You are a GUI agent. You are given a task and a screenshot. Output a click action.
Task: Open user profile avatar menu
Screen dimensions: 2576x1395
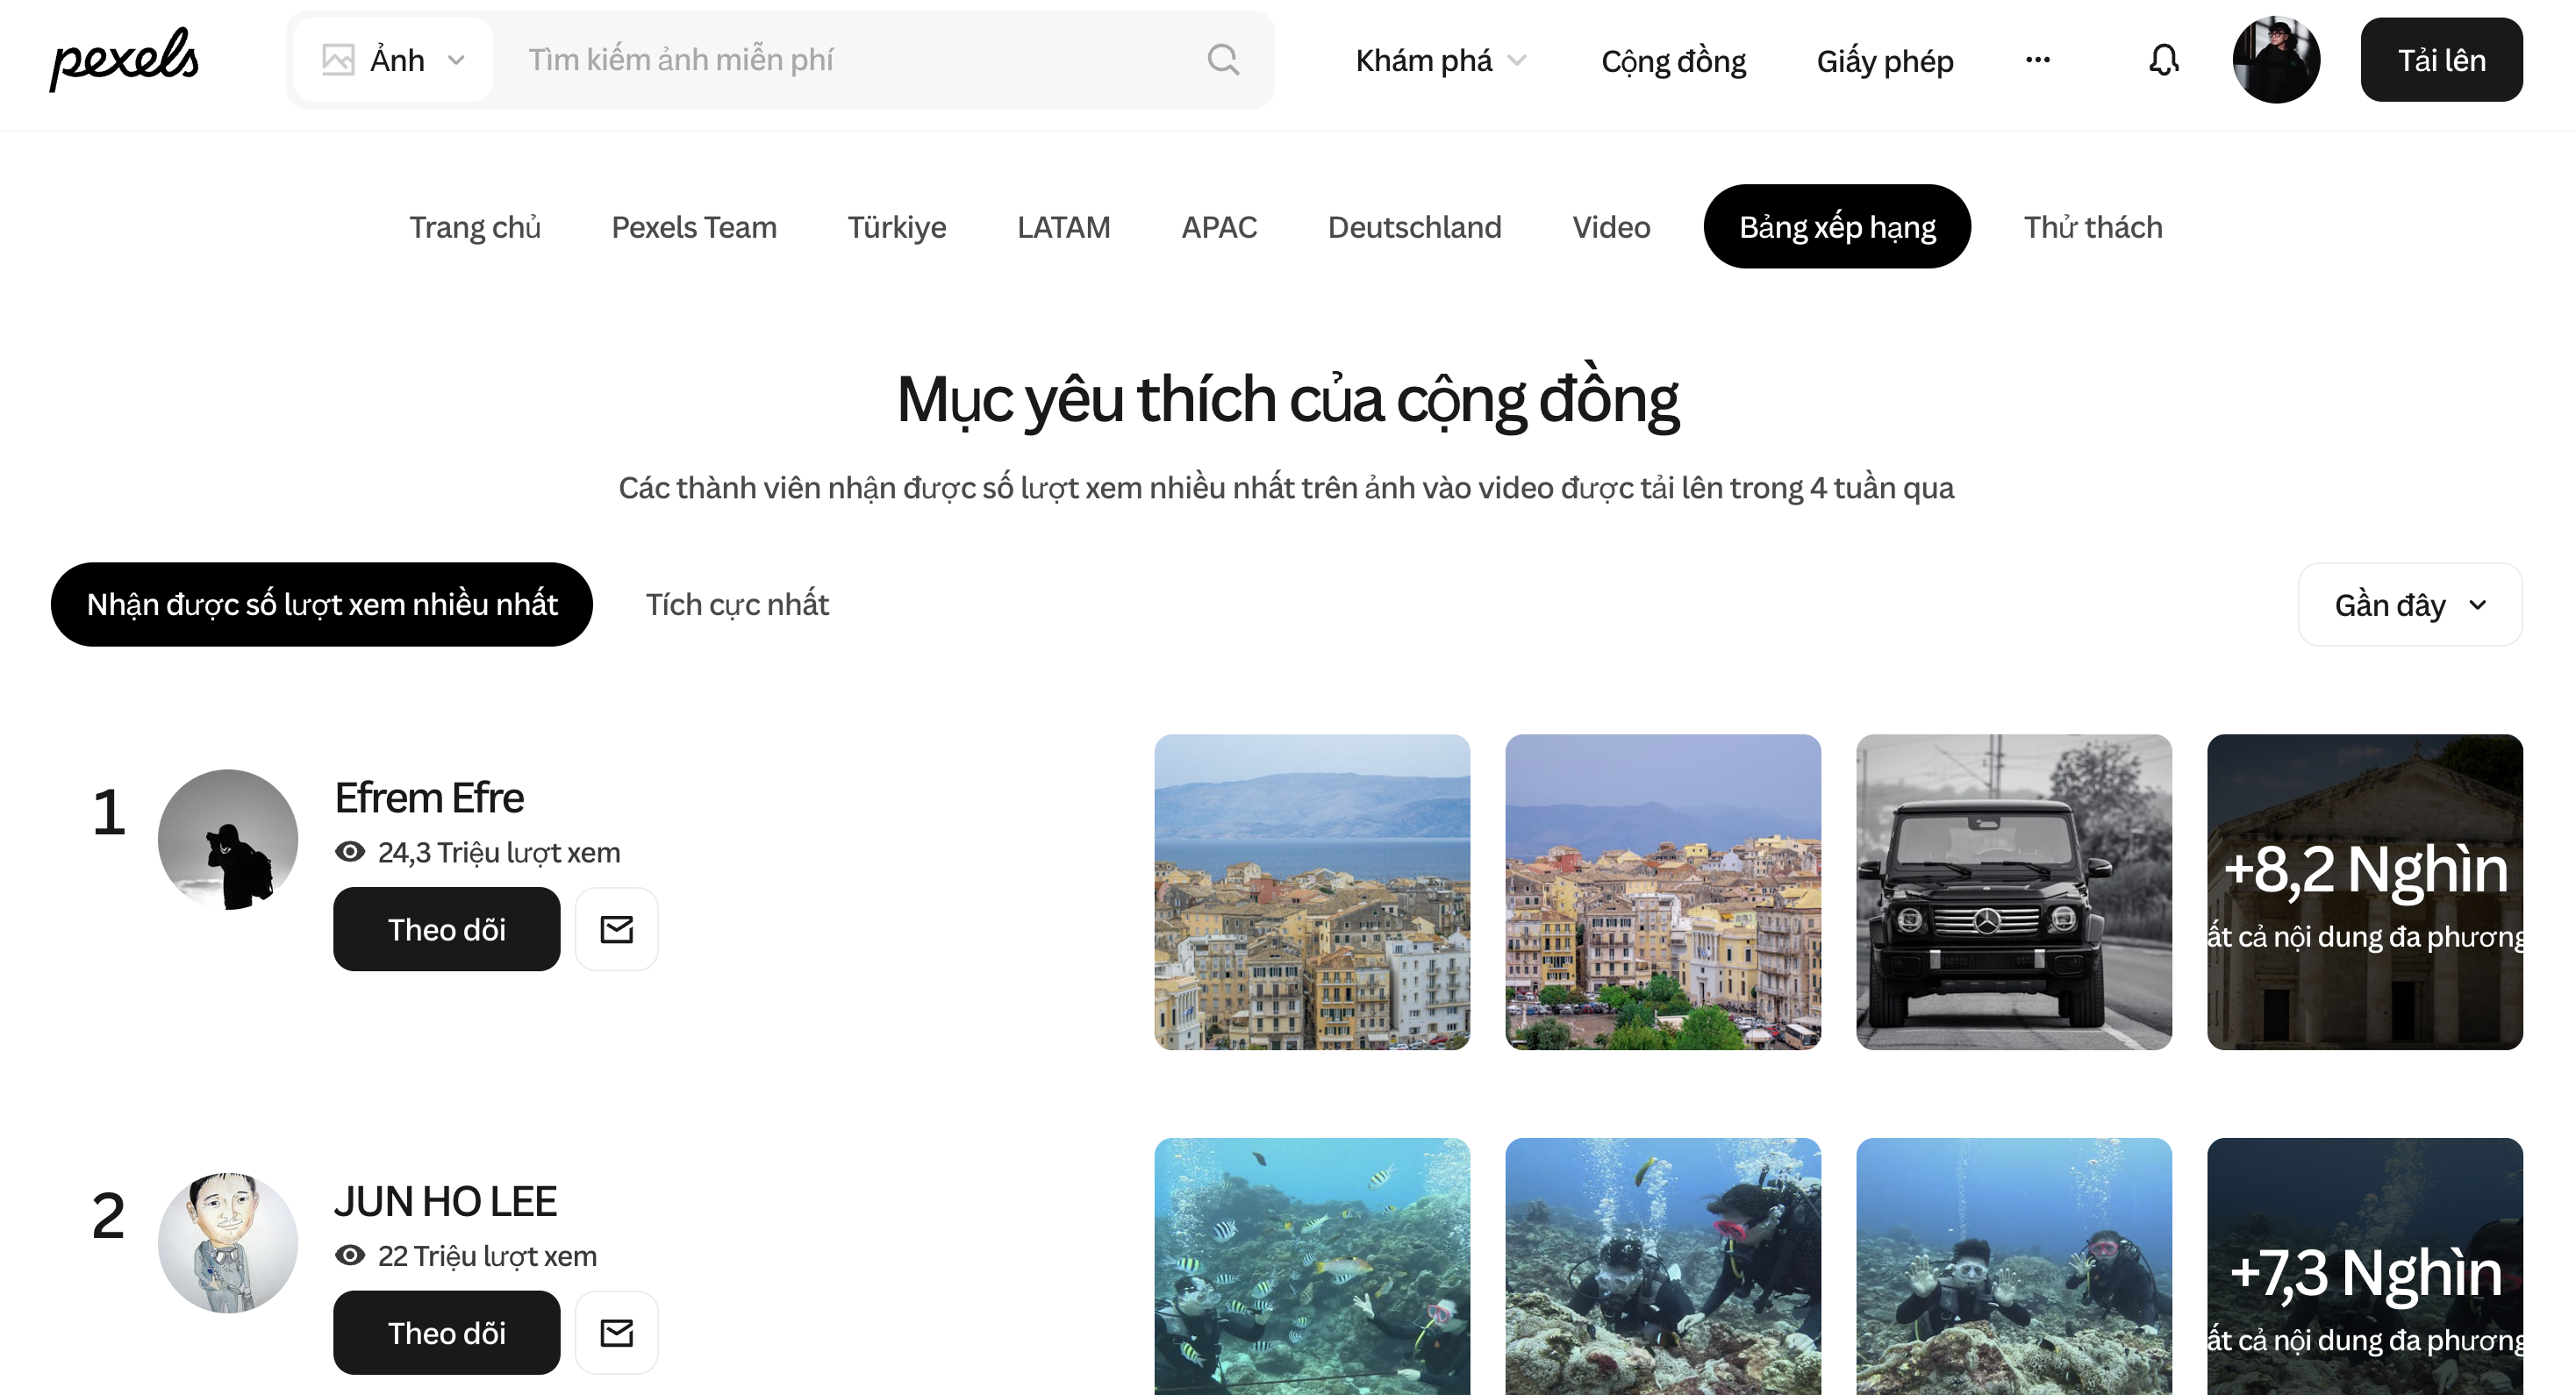(2275, 60)
